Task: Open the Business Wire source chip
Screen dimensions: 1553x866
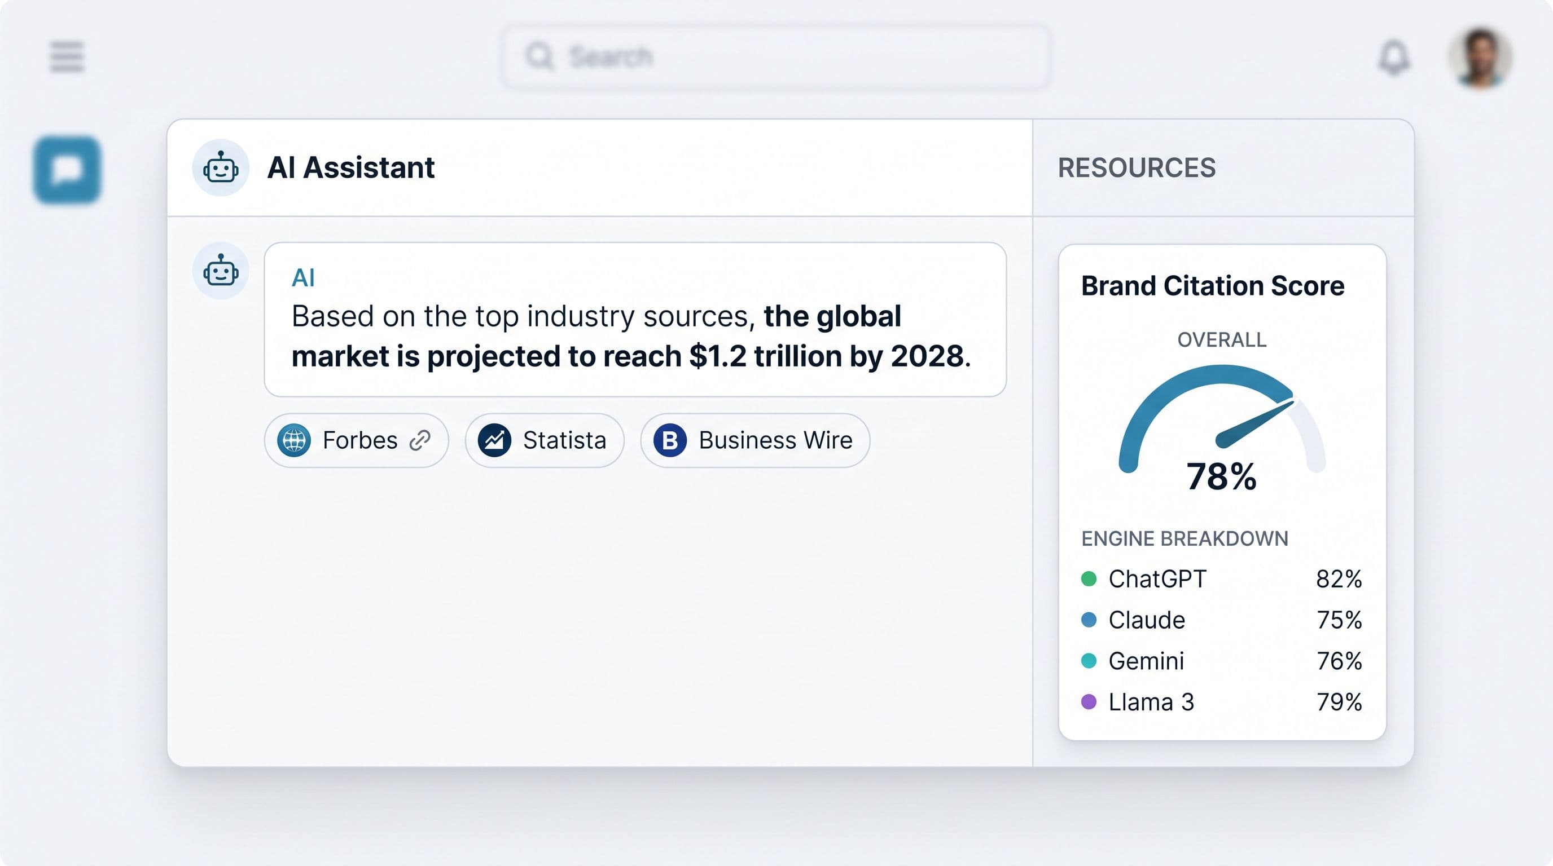Action: 755,440
